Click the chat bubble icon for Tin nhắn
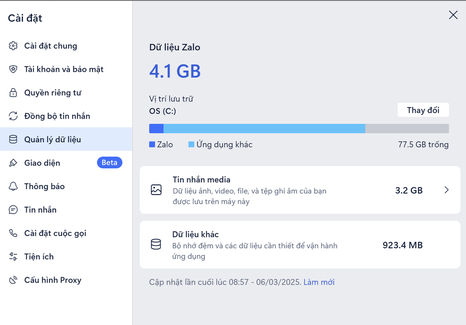466x325 pixels. [x=13, y=210]
